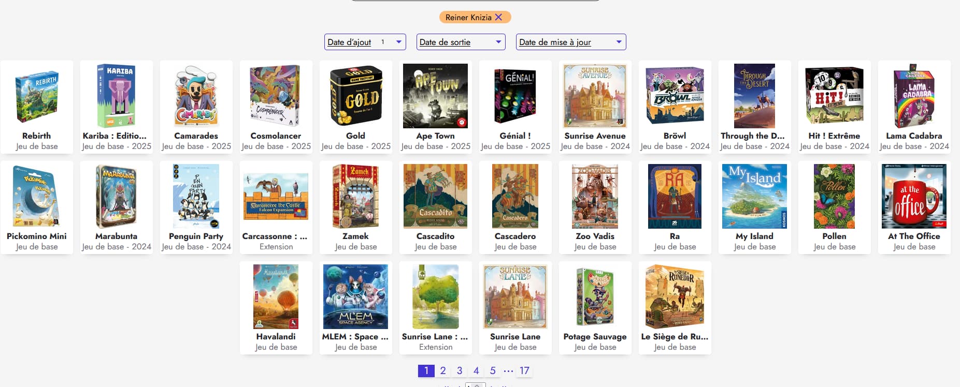Open the Date de mise à jour dropdown

point(570,42)
